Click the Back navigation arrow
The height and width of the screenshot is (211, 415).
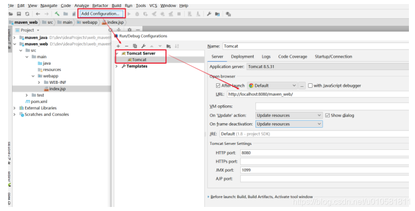[x=38, y=14]
